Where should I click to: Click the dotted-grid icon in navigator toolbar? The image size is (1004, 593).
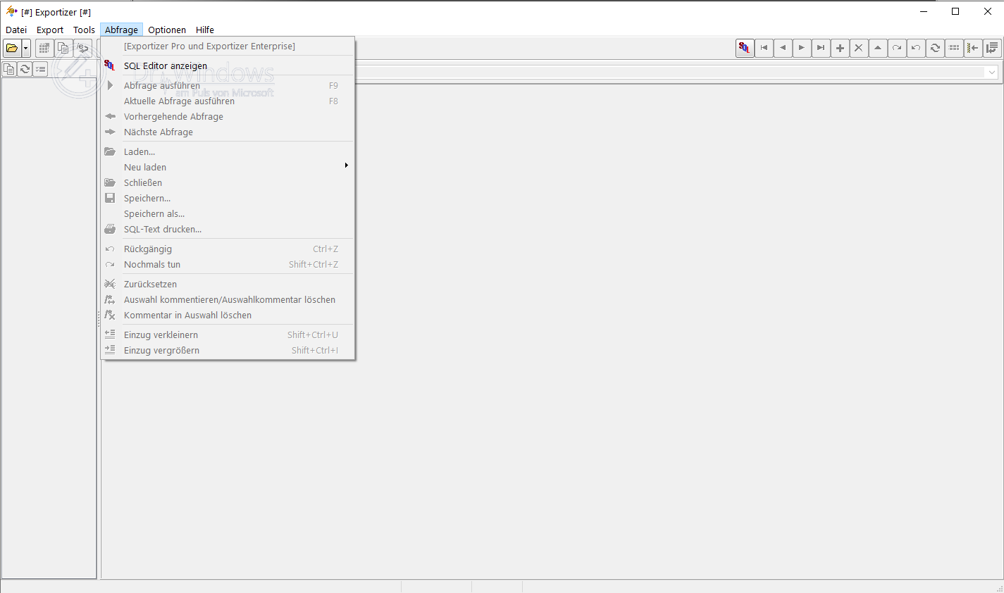(954, 48)
